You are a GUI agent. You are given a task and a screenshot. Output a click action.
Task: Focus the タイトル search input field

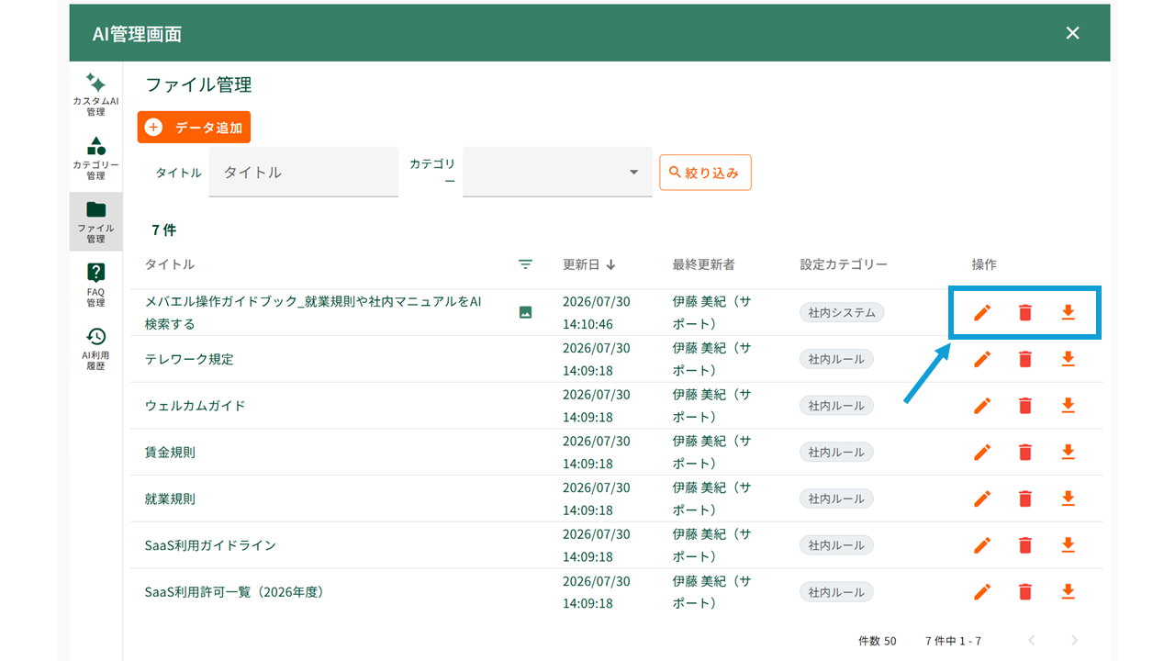pos(304,173)
